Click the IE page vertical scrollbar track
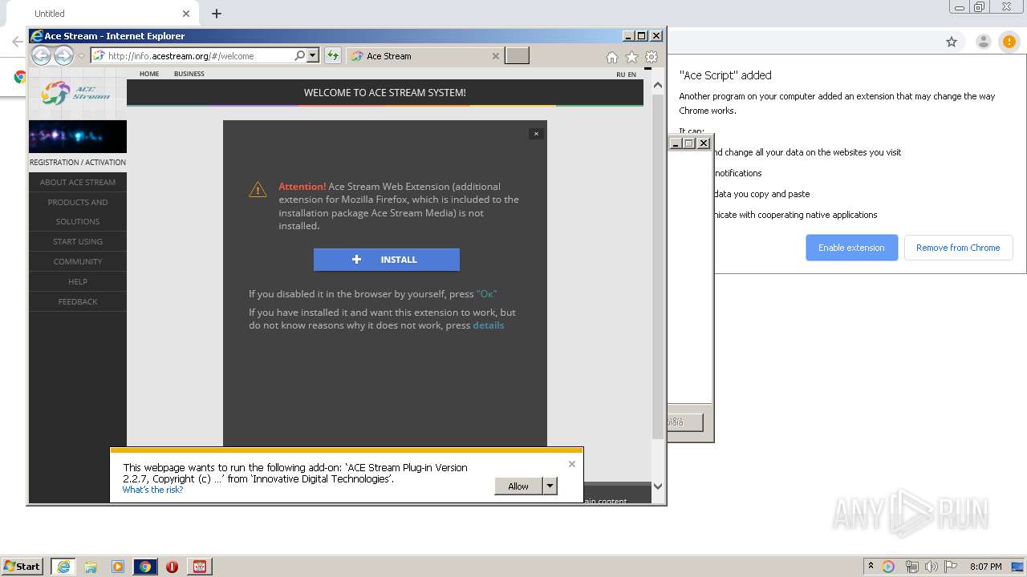Screen dimensions: 1027x577 pos(658,458)
